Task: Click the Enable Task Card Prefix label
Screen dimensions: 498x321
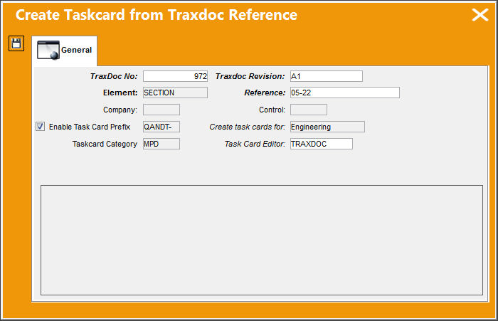Action: [x=90, y=127]
